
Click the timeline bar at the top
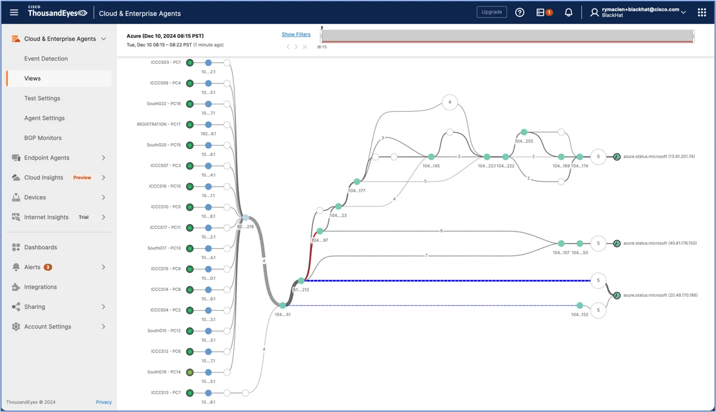[507, 35]
